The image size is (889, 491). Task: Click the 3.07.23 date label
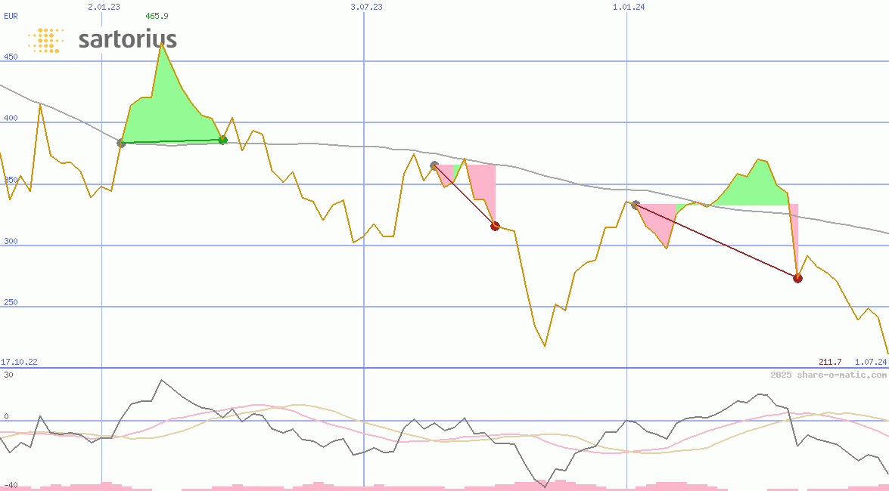(x=366, y=7)
